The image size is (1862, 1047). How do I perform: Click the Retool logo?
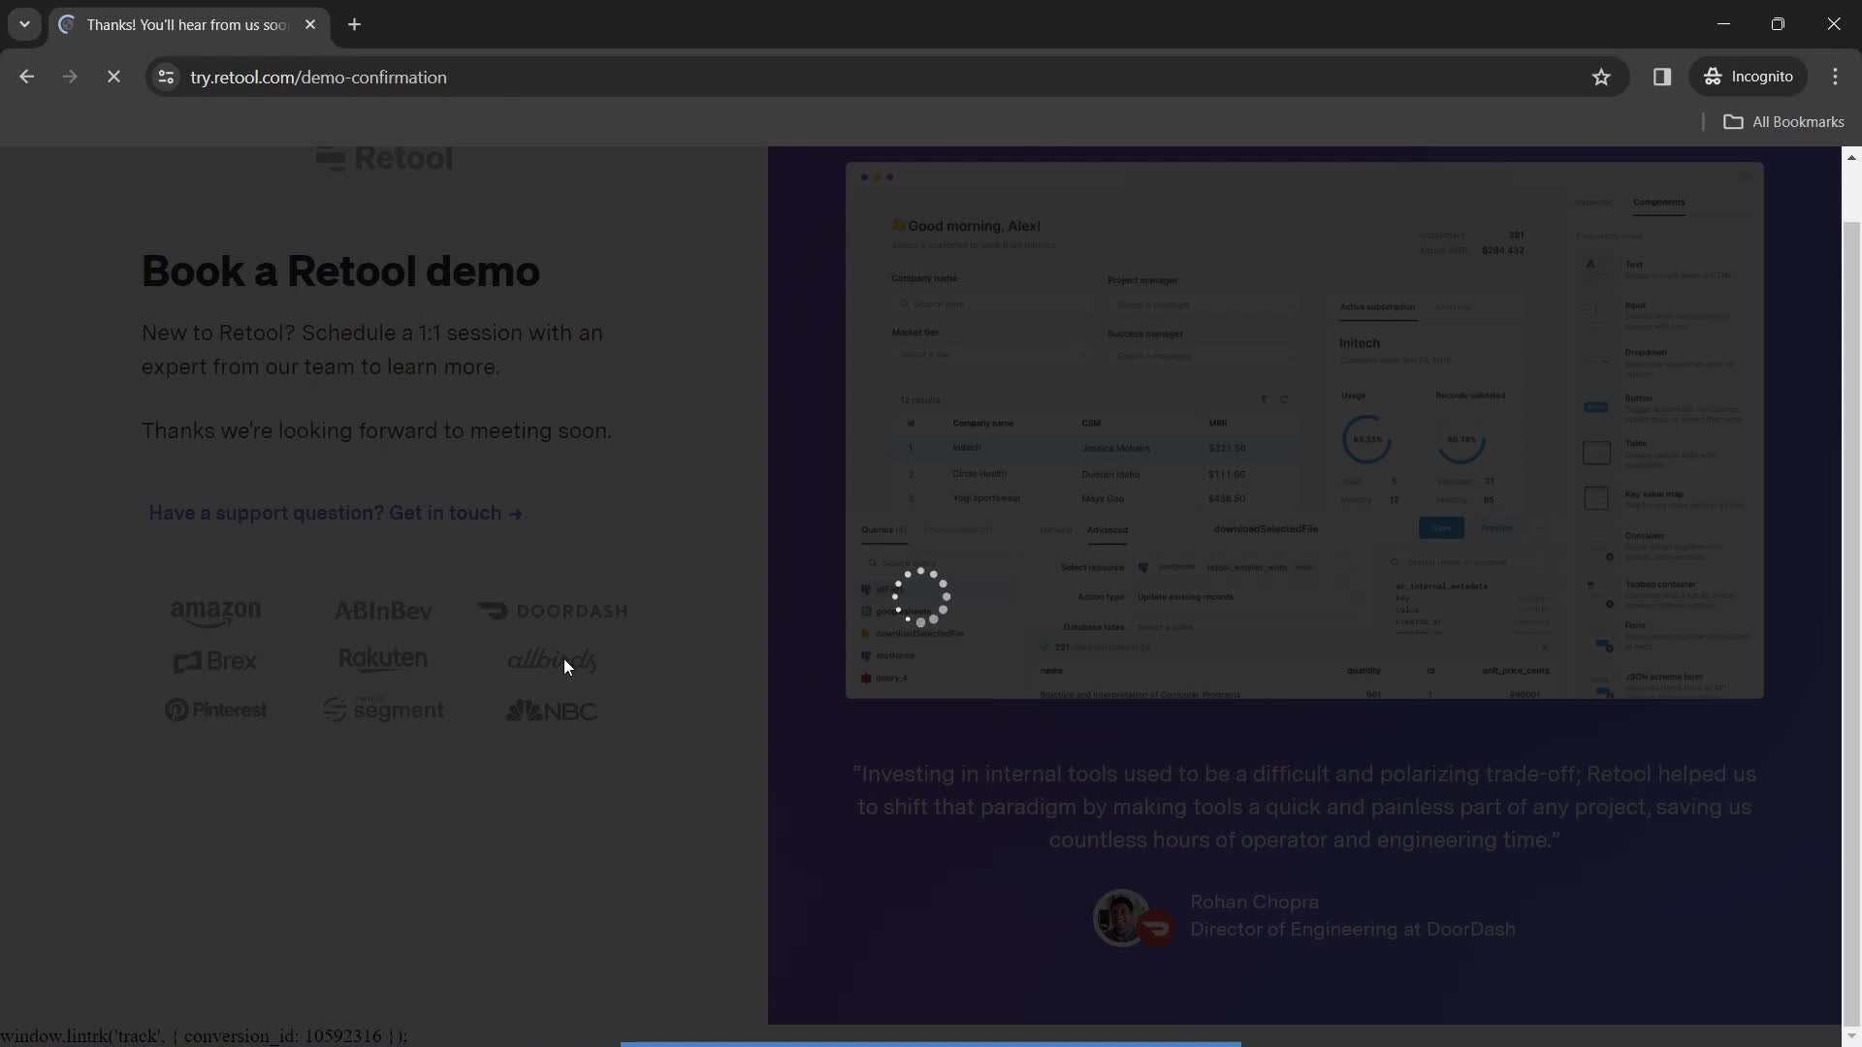tap(384, 158)
